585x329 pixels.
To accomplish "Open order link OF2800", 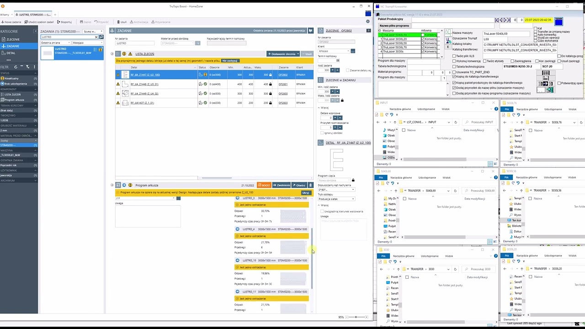I will tap(283, 94).
